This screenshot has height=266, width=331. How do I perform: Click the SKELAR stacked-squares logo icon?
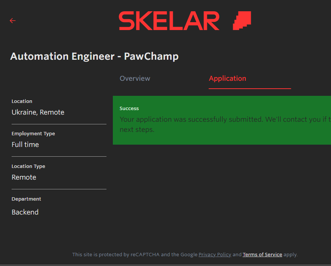click(x=242, y=20)
